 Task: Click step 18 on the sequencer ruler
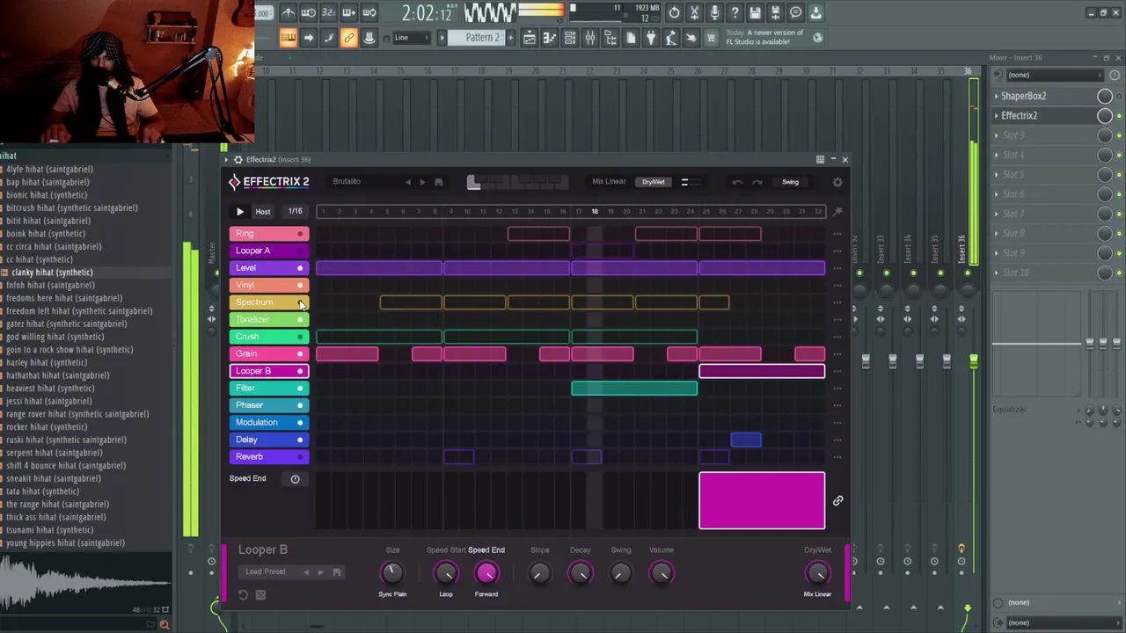pos(595,211)
